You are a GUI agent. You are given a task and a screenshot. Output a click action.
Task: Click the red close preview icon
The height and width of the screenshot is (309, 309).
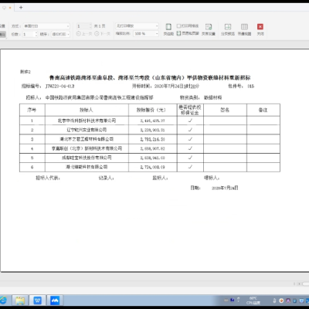coord(260,27)
